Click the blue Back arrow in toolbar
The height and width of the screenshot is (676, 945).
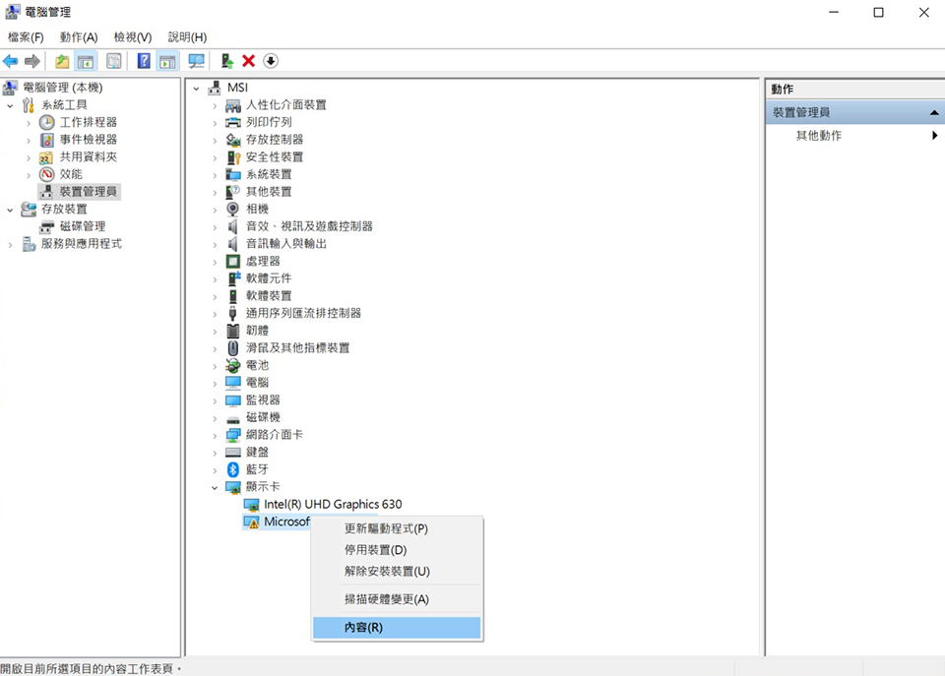(x=11, y=61)
